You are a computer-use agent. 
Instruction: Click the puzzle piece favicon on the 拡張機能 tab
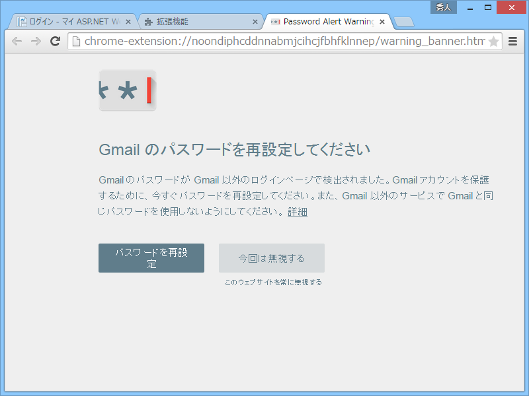(x=147, y=20)
